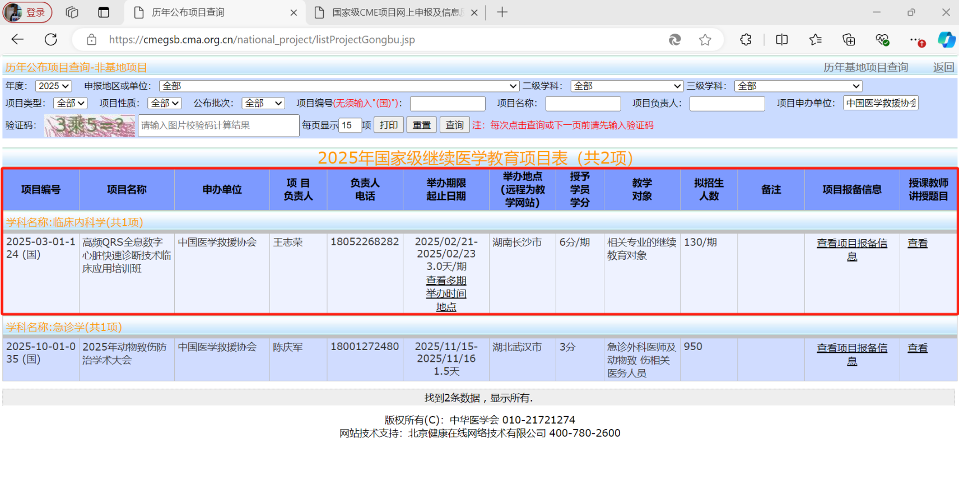
Task: Click the 学科名称:急诊学 group row
Action: pyautogui.click(x=480, y=327)
